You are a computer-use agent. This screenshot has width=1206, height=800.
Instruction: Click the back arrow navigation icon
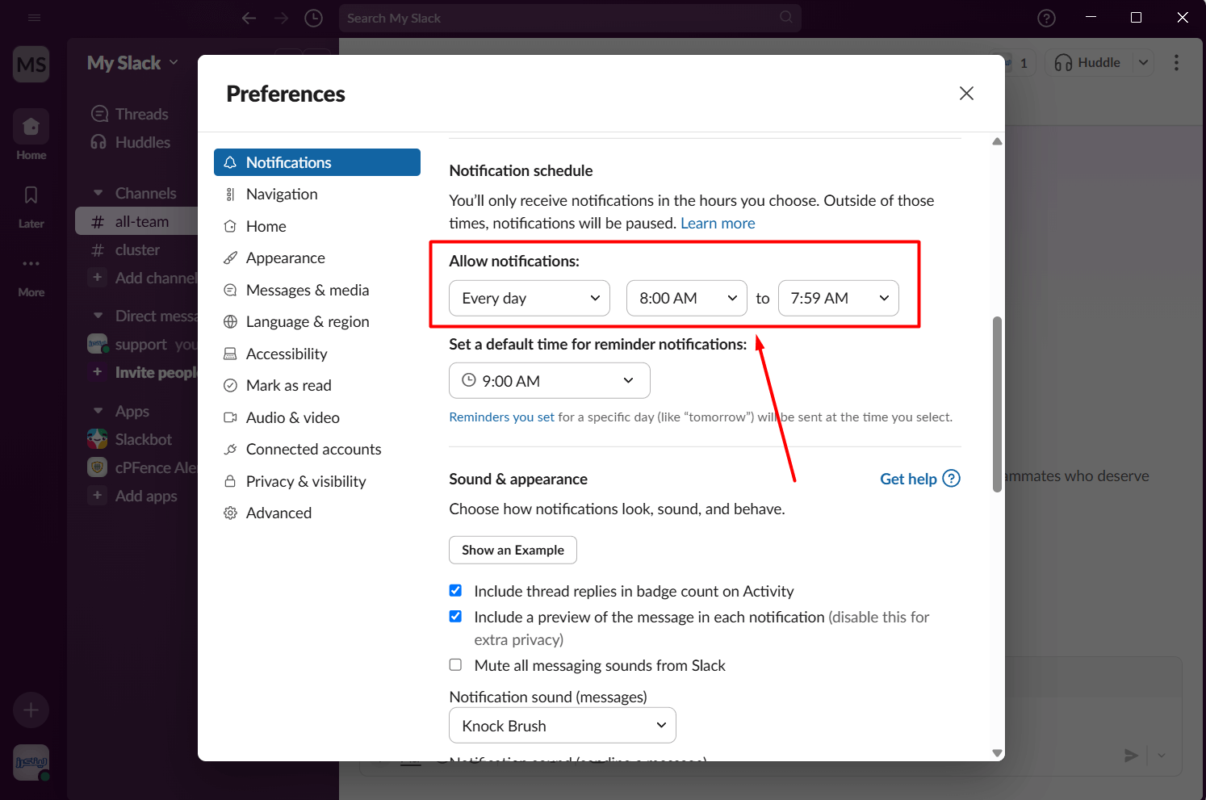(x=249, y=18)
